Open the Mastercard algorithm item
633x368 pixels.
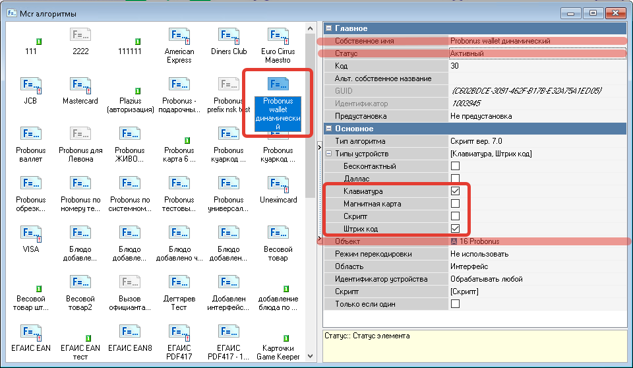[x=80, y=86]
